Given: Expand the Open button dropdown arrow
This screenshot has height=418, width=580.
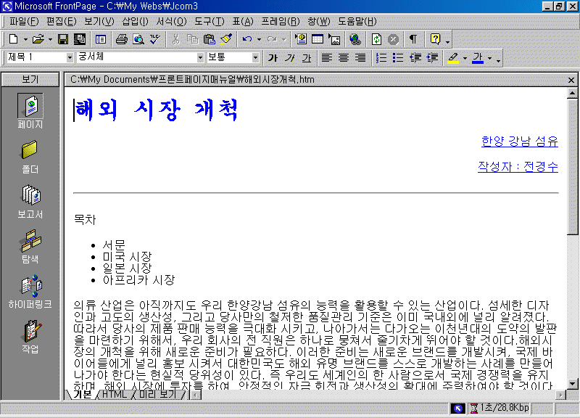Looking at the screenshot, I should [x=50, y=39].
